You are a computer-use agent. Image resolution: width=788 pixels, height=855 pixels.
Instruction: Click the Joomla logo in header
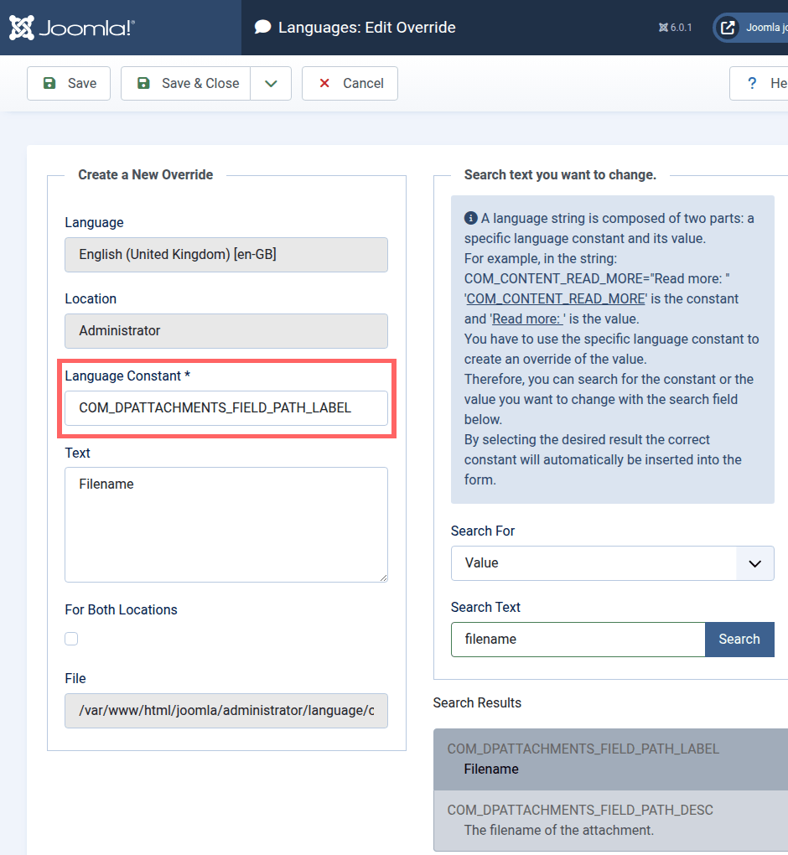point(71,28)
